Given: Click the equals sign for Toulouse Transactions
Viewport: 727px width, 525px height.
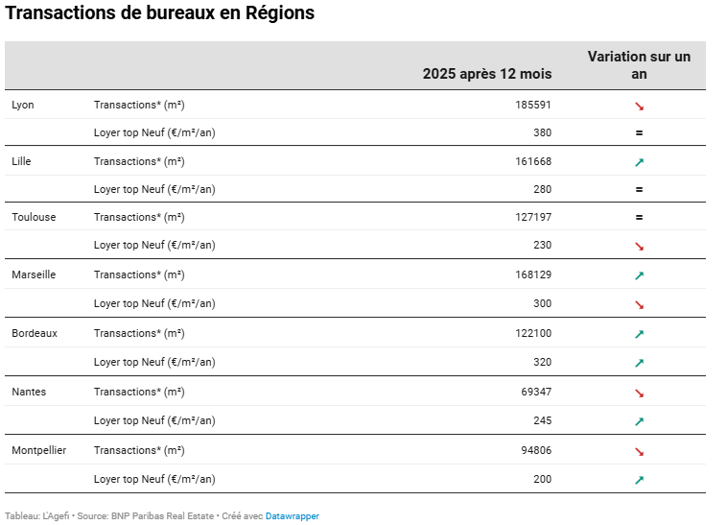Looking at the screenshot, I should click(639, 218).
